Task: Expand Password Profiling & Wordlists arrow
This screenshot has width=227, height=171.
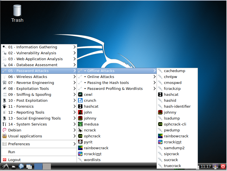Action: coord(154,89)
